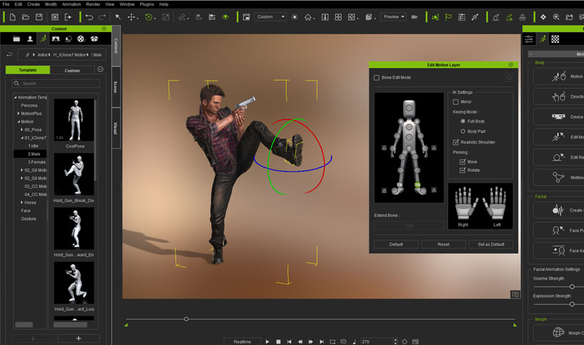The image size is (584, 345).
Task: Switch to checkerboard tab in Modify panel
Action: click(x=555, y=39)
